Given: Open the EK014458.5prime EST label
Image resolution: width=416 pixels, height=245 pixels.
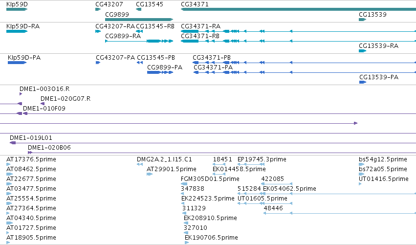Looking at the screenshot, I should click(x=240, y=169).
